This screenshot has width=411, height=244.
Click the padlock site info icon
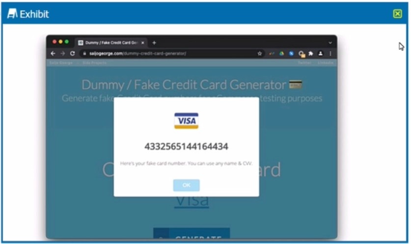[x=84, y=54]
